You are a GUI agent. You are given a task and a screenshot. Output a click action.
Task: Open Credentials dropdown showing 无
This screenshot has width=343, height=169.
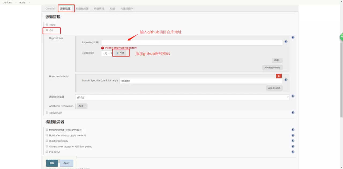107,53
